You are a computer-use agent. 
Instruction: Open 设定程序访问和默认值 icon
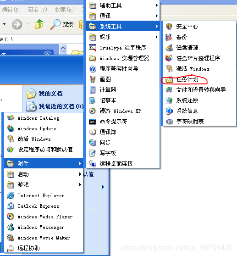(x=11, y=150)
